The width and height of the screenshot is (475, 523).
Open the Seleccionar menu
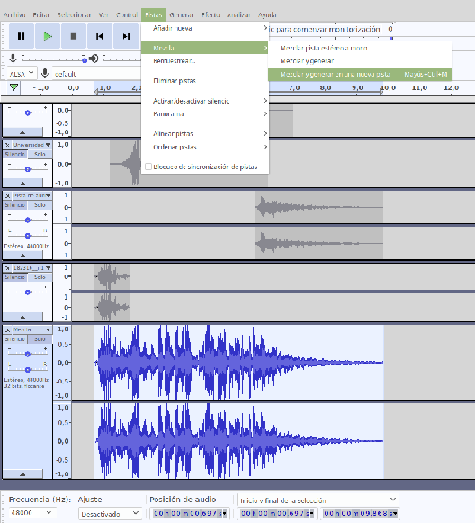pos(75,15)
